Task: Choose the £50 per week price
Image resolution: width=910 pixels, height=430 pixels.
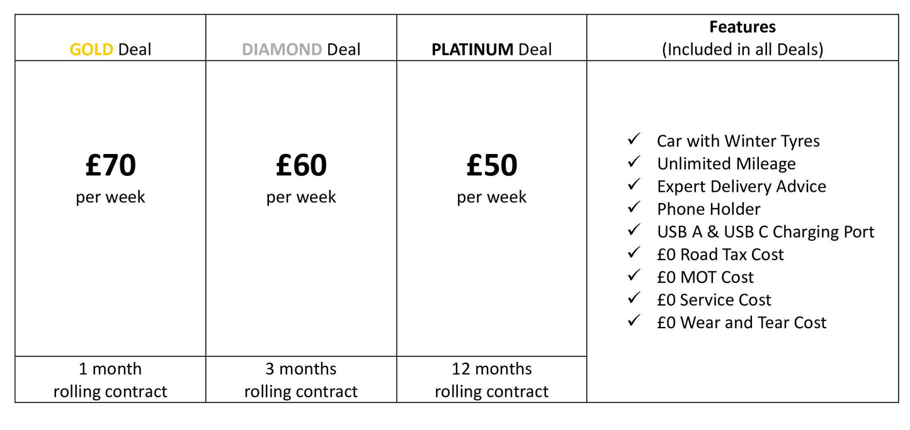Action: 492,178
